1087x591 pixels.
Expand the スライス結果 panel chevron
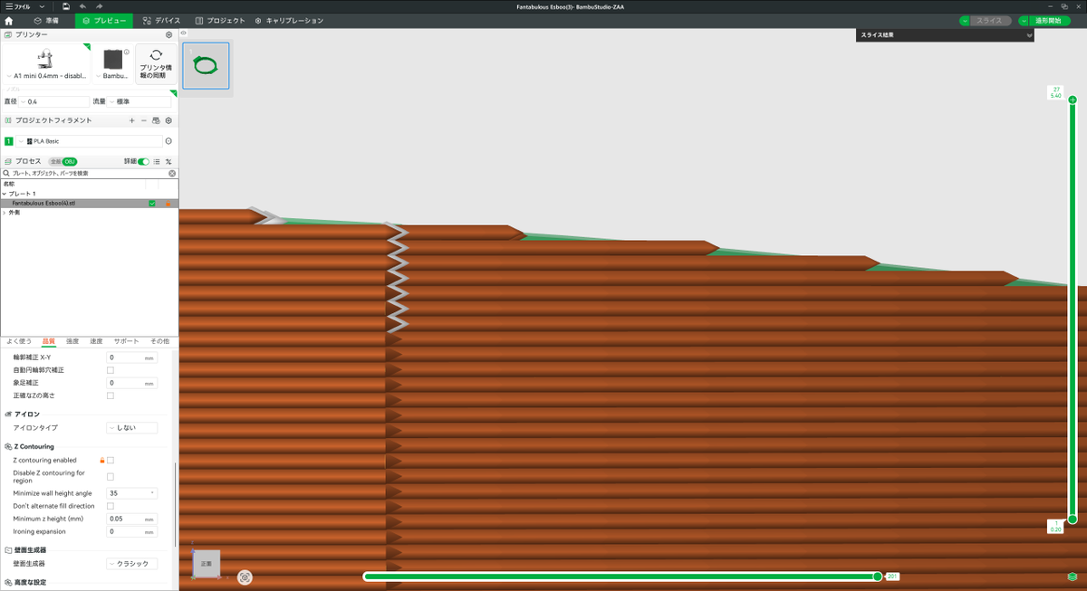(x=1029, y=35)
